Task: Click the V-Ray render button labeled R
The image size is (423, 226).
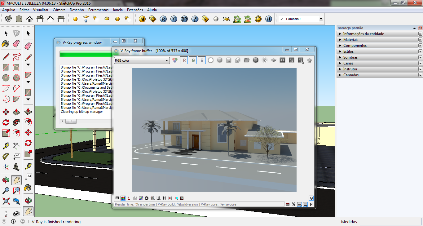Action: tap(163, 19)
